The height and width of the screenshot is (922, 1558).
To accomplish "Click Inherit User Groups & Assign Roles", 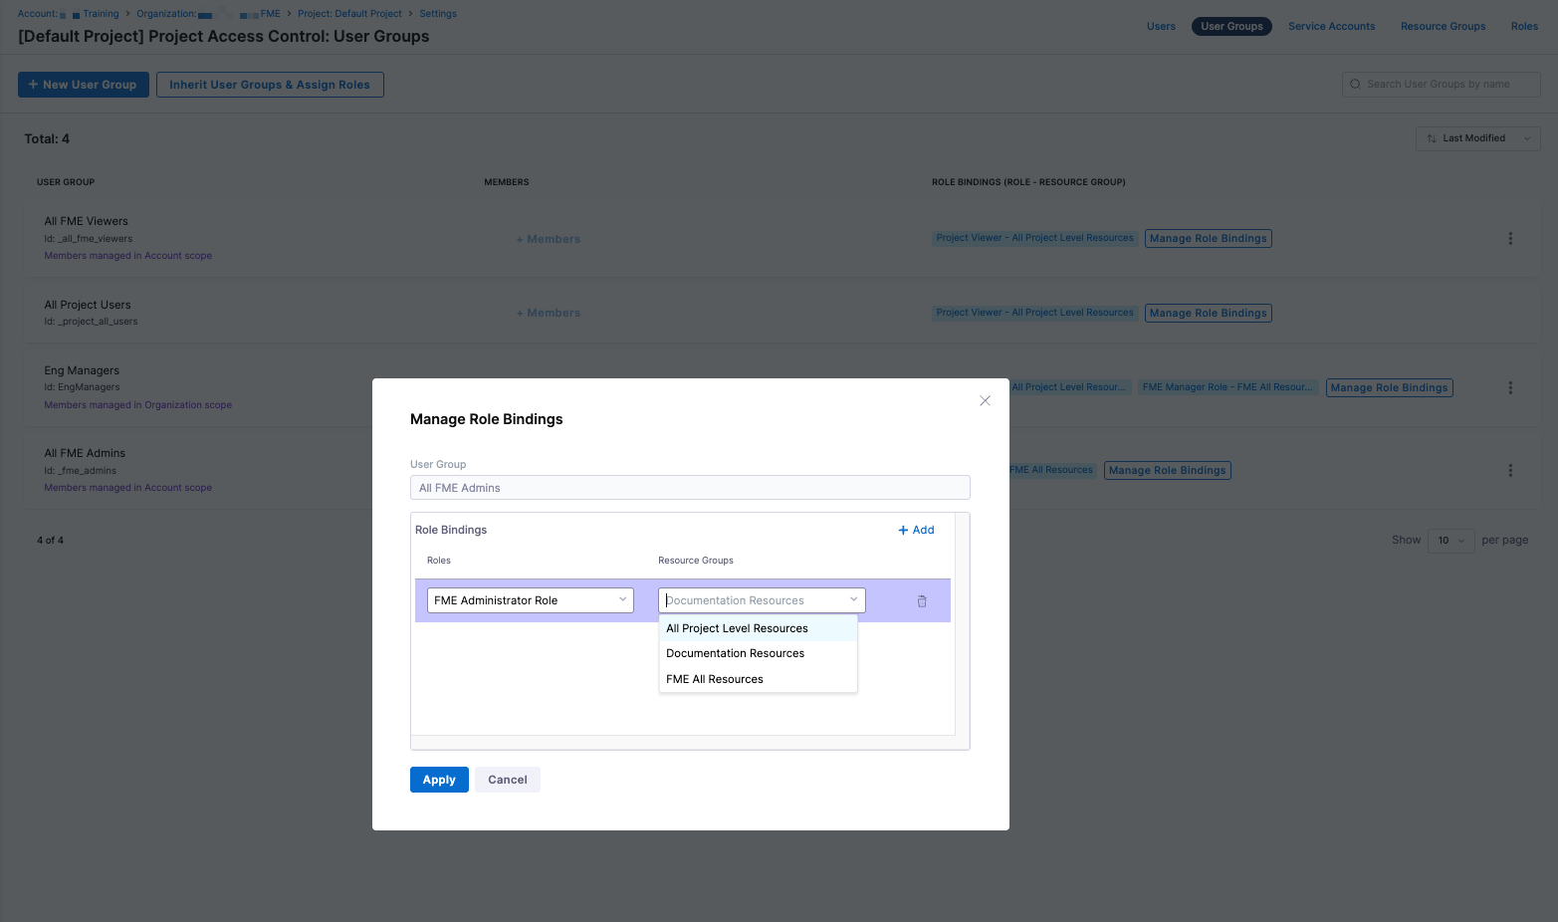I will (270, 85).
